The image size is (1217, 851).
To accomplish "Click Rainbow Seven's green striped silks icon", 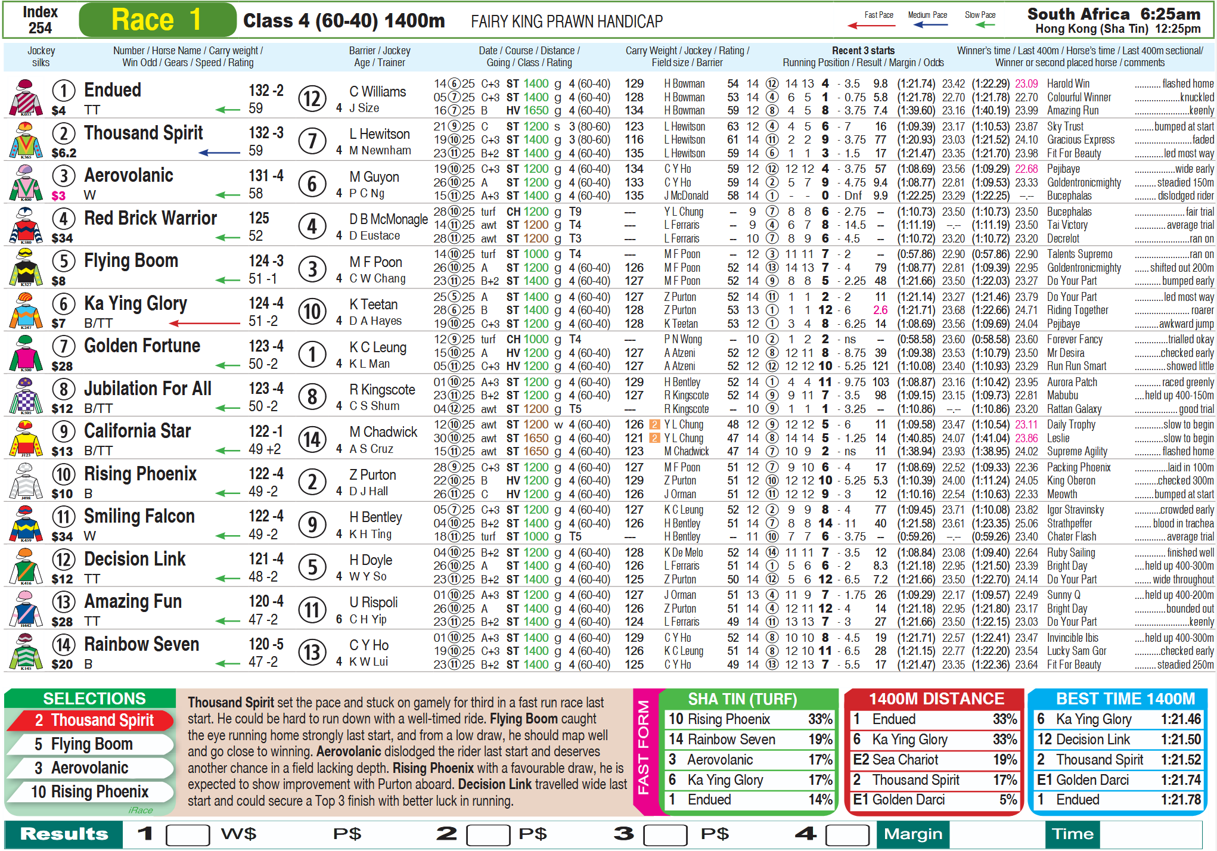I will click(26, 652).
